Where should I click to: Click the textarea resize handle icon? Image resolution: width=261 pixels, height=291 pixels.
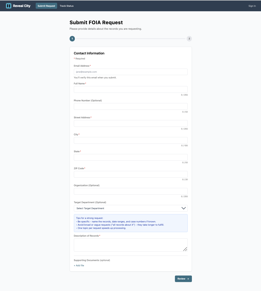185,249
